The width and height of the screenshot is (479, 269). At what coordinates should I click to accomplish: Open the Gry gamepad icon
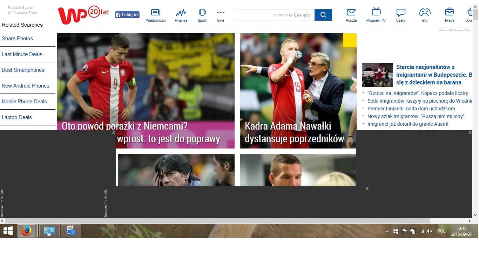[x=425, y=12]
